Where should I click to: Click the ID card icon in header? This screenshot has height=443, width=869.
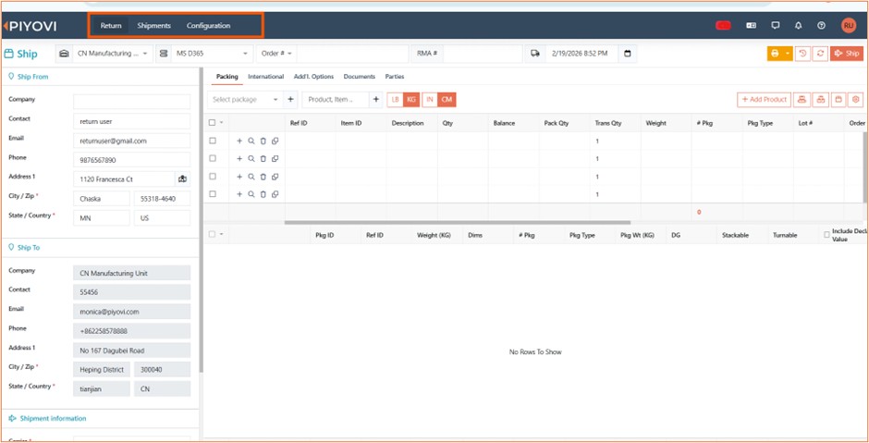(752, 26)
